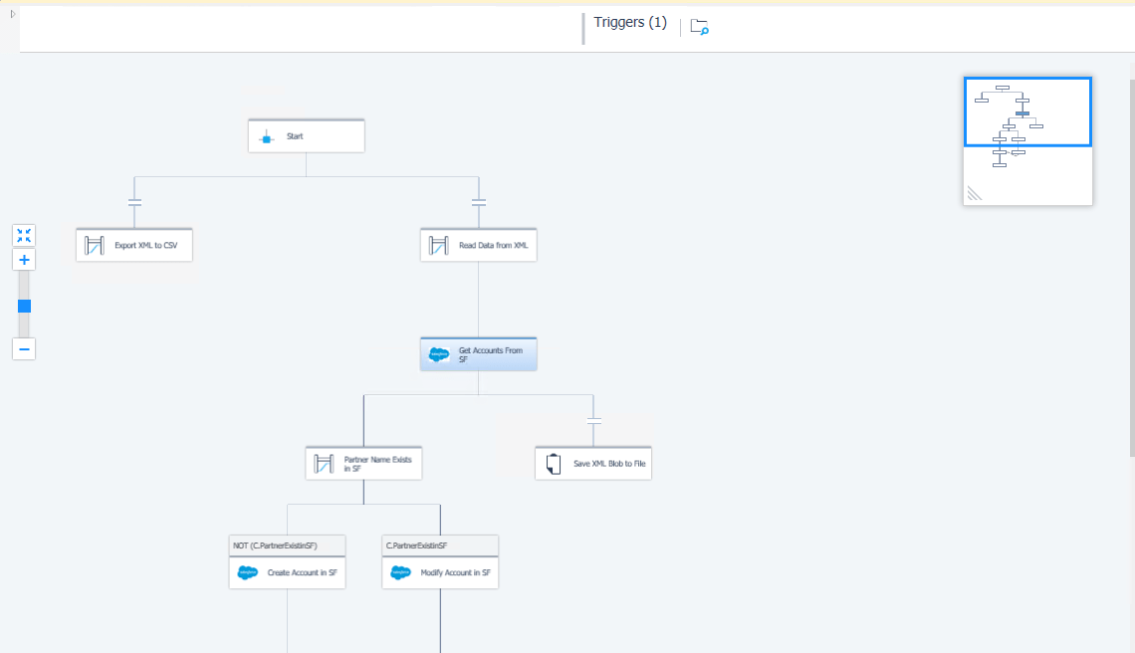Click the branch connector above Export XML to CSV
1135x653 pixels.
(134, 202)
